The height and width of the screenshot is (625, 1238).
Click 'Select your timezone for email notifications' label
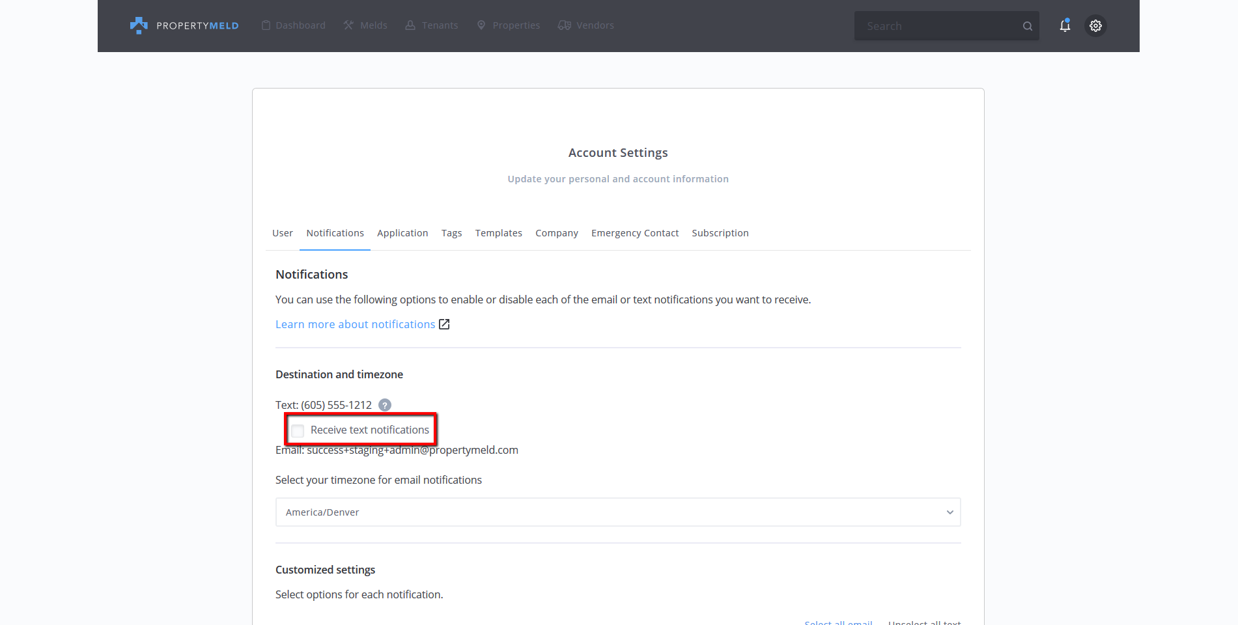378,480
